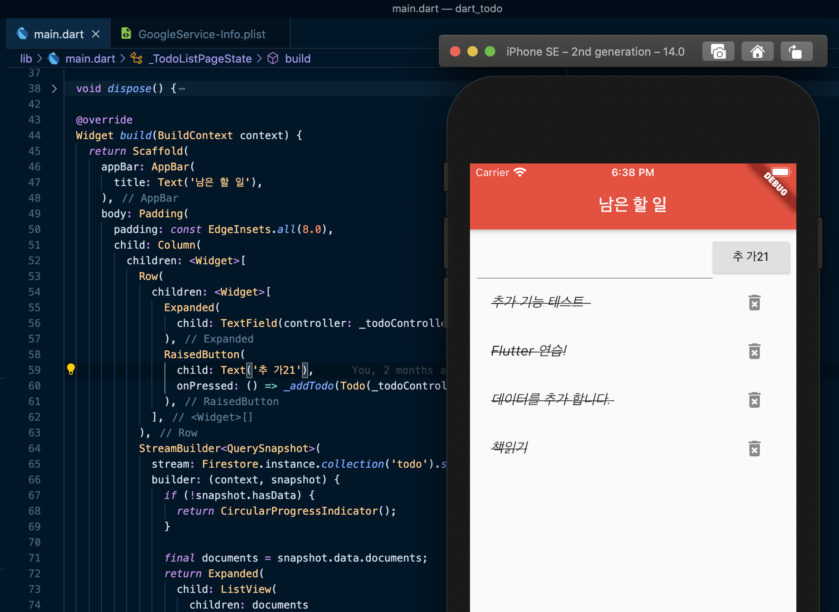Toggle completion of '데이터를 추가 합니다' todo text
839x612 pixels.
(x=552, y=399)
